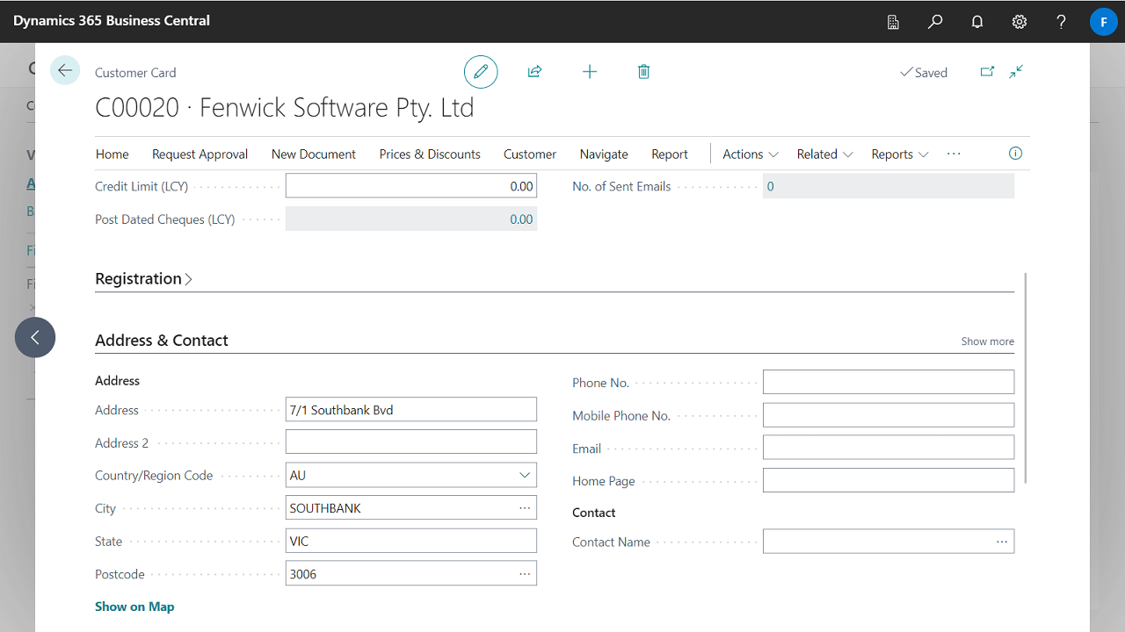The image size is (1125, 632).
Task: Click the share icon
Action: pos(534,72)
